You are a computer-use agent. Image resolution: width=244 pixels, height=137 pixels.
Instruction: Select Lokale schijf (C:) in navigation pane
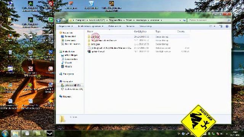click(71, 85)
